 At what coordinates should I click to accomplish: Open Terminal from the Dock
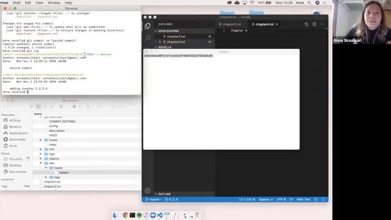click(133, 215)
